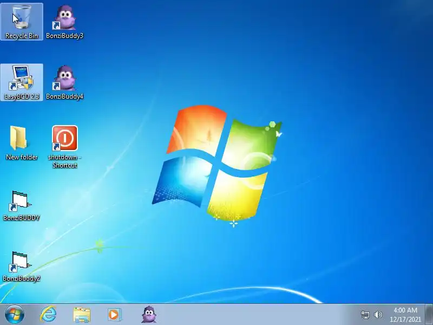The height and width of the screenshot is (325, 433).
Task: Open the network status tray icon
Action: point(365,315)
